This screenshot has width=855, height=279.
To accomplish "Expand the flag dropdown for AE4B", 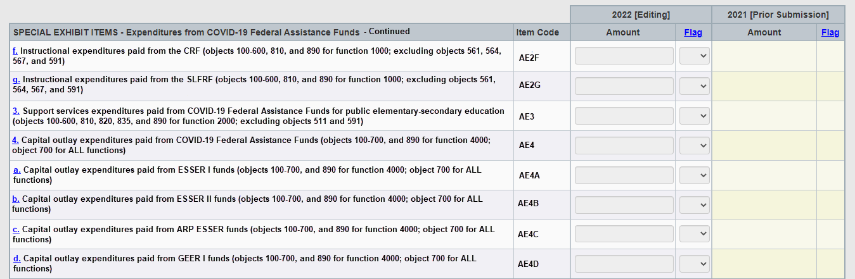I will pos(694,205).
